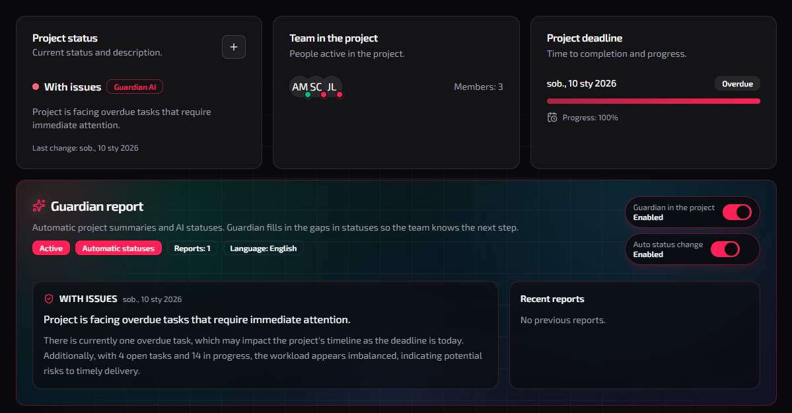Click the Active tag
Screen dimensions: 792x413
51,248
